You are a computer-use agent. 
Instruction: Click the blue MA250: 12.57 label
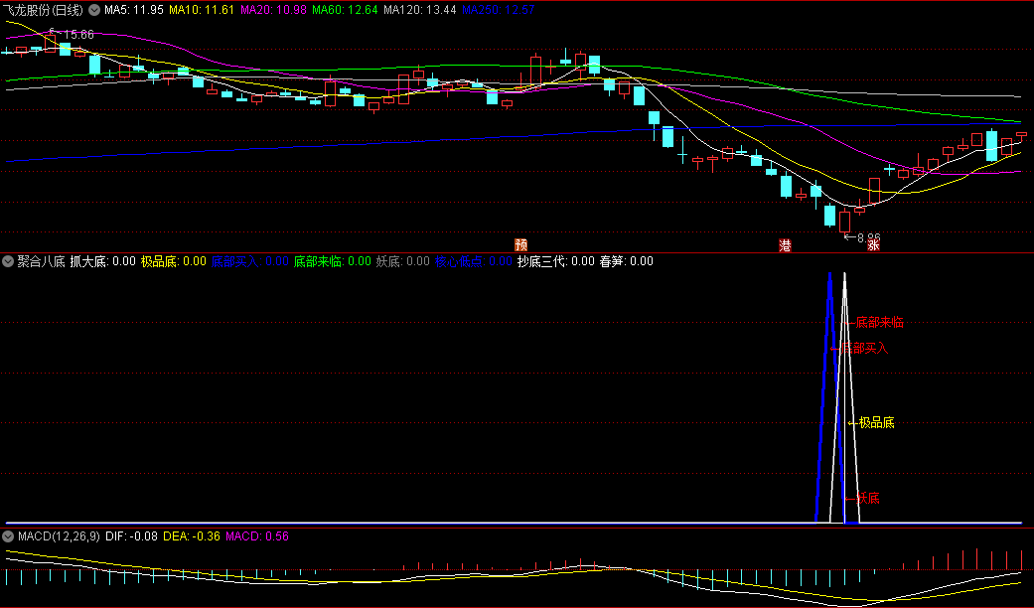click(498, 10)
